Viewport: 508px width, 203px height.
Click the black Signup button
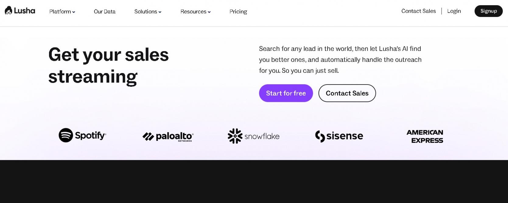pyautogui.click(x=489, y=11)
